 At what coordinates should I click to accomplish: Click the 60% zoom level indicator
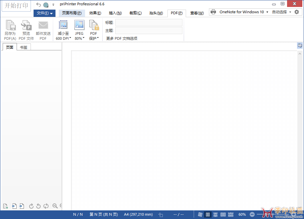pos(242,214)
